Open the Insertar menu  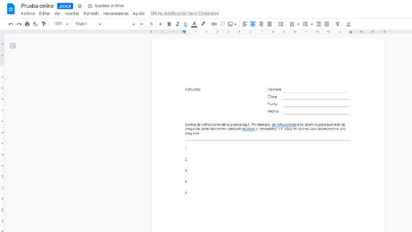click(72, 13)
